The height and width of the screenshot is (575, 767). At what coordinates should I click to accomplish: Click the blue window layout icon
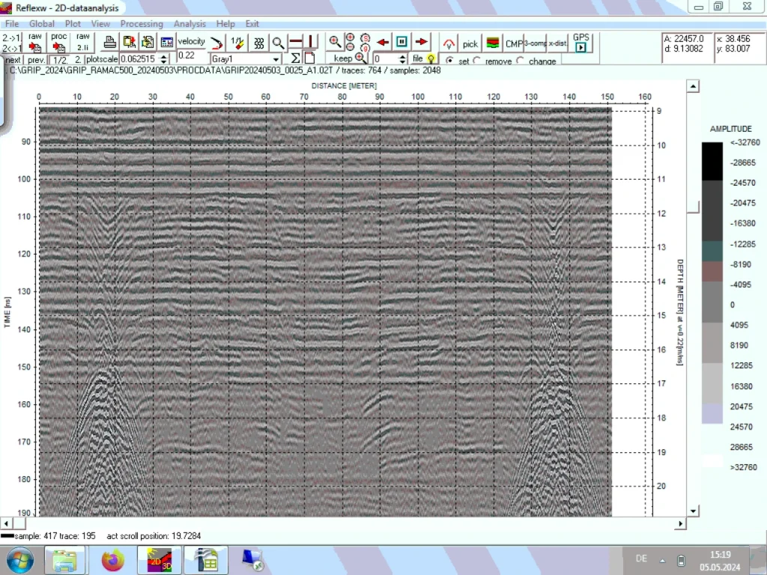pyautogui.click(x=167, y=43)
